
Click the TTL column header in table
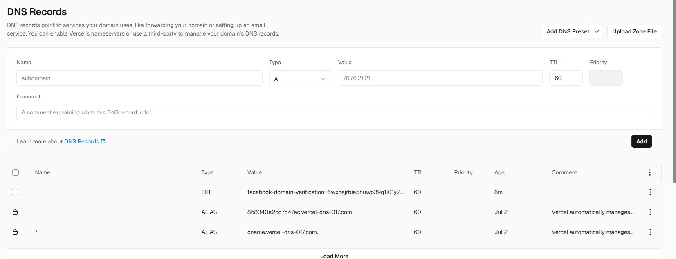(418, 172)
